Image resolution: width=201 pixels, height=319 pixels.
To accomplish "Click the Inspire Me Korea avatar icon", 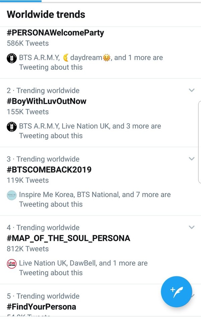I will coord(12,195).
